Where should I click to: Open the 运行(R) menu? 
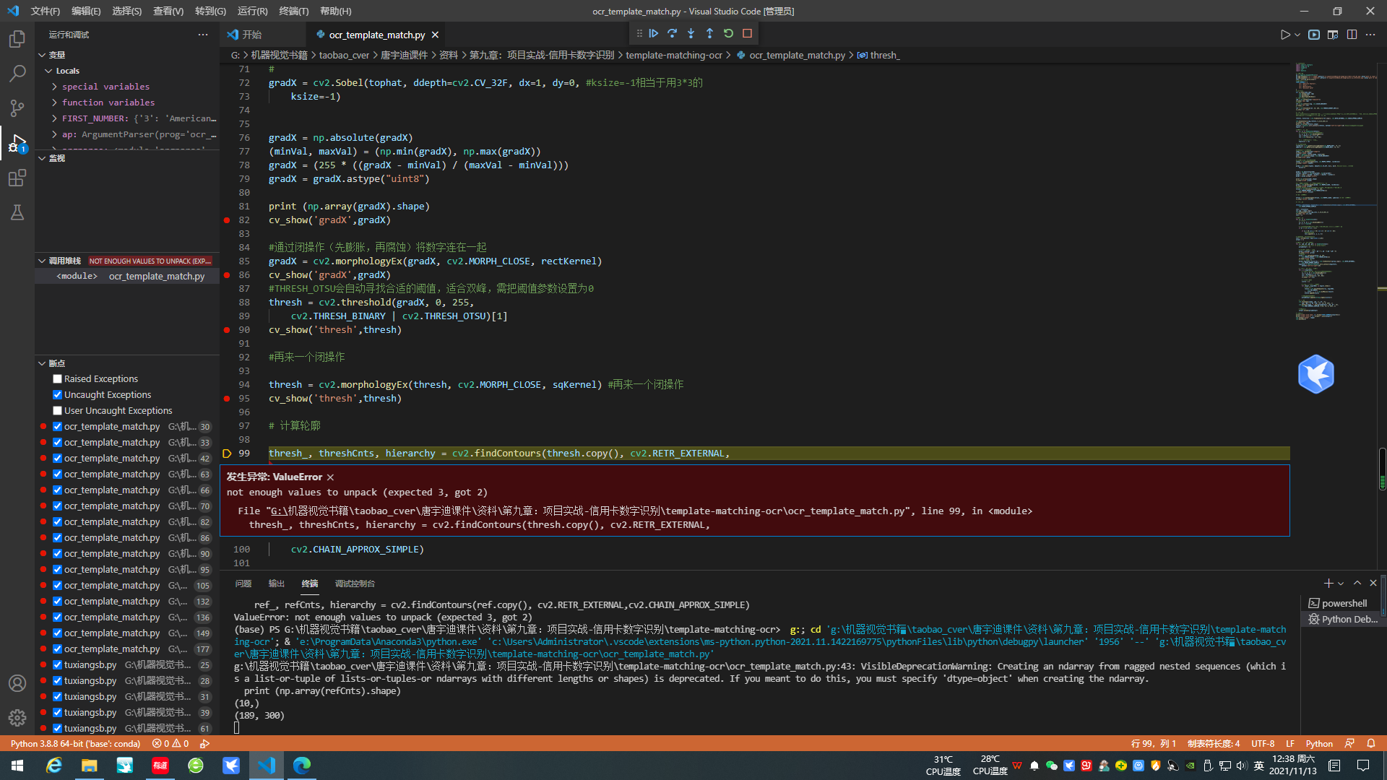252,11
